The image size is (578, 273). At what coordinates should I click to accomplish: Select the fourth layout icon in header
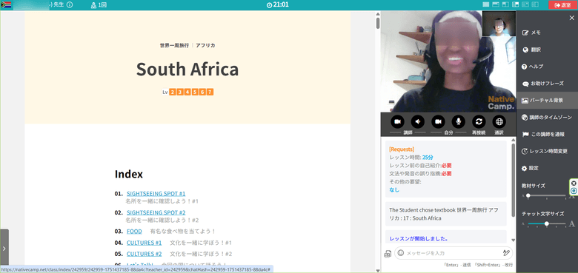point(515,4)
